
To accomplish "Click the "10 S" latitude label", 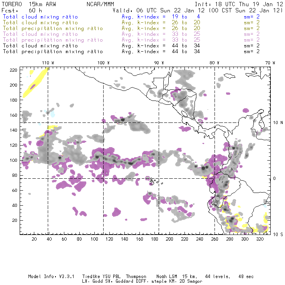I will point(278,235).
